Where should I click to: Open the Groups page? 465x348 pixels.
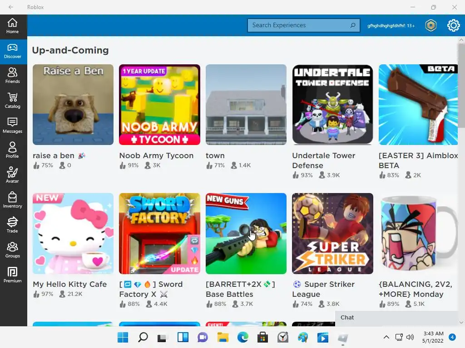click(x=12, y=250)
